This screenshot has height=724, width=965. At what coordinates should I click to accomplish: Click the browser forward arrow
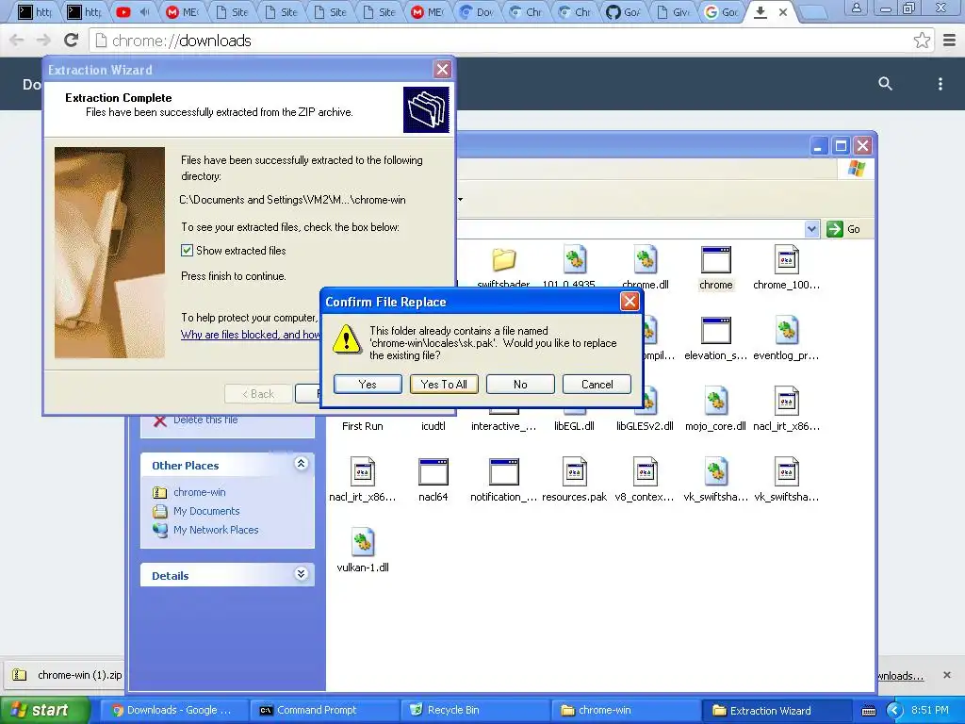point(43,41)
